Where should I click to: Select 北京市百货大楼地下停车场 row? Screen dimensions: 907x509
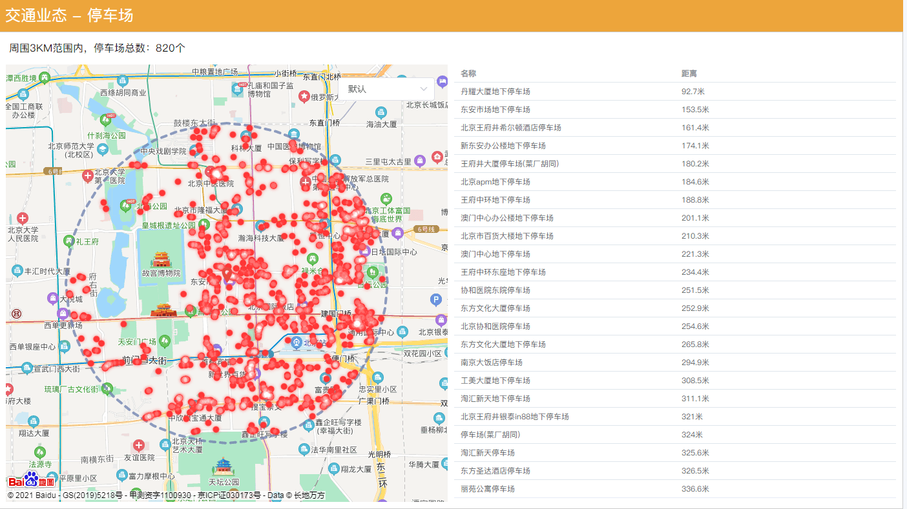[674, 236]
